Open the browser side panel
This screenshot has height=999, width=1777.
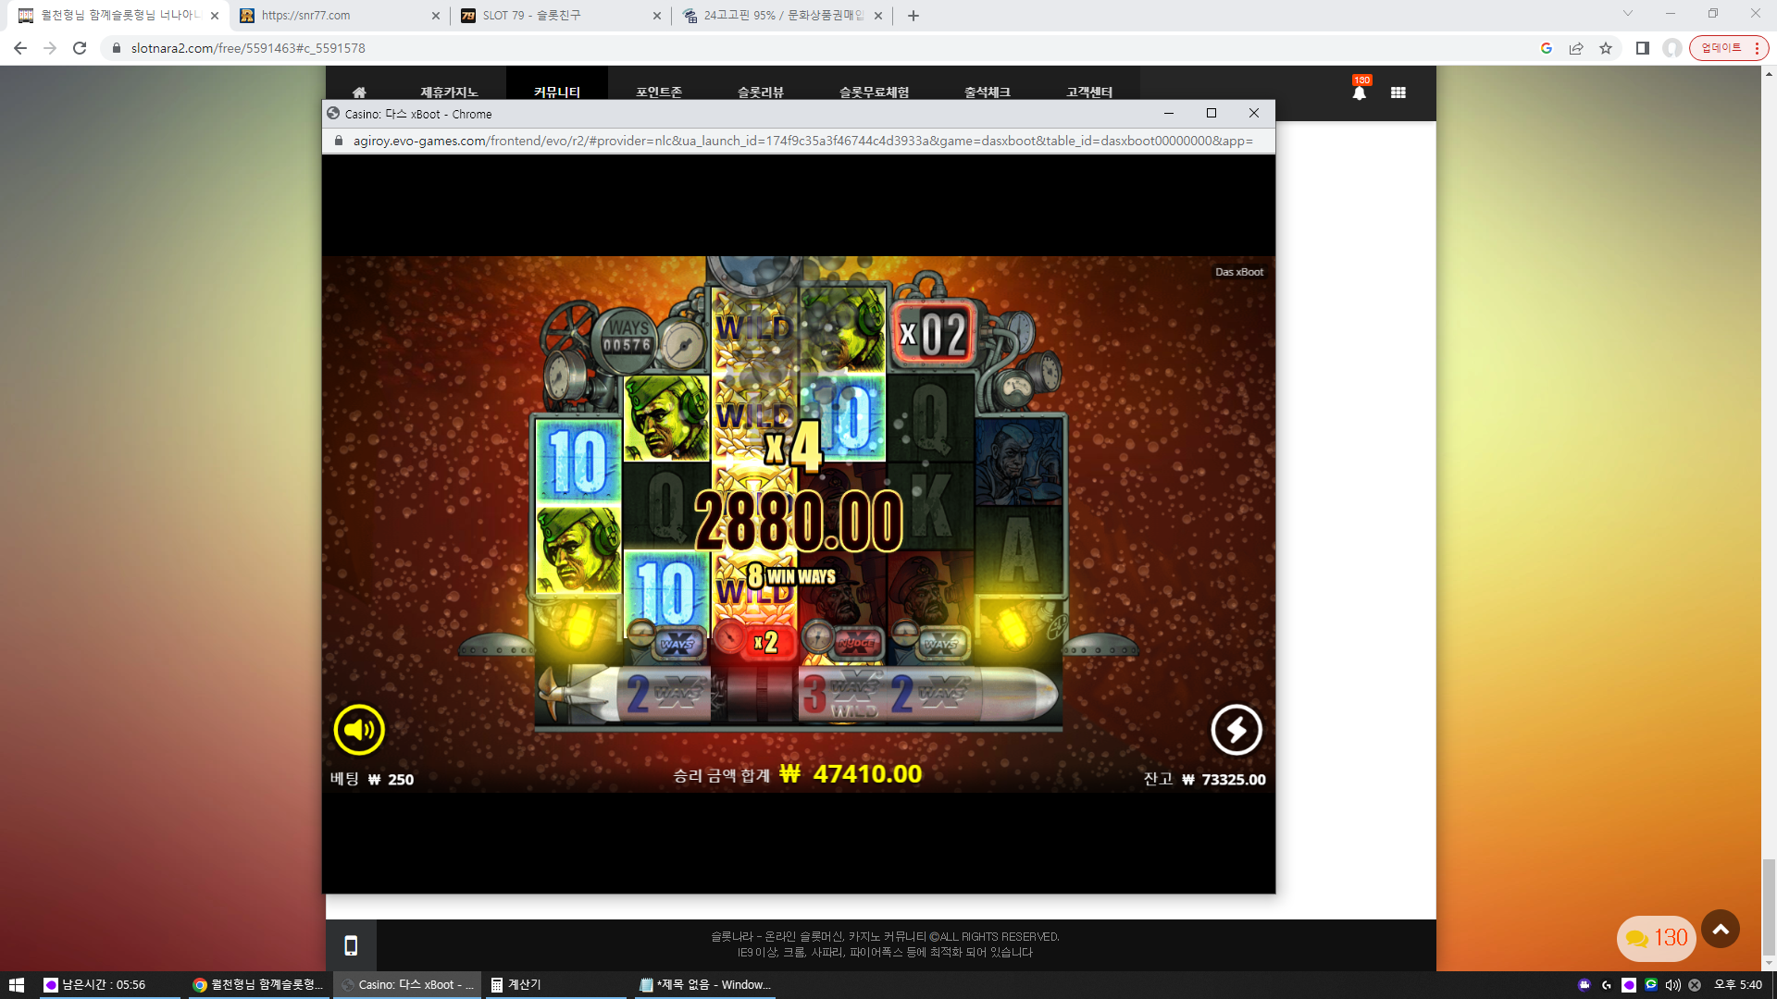coord(1643,48)
